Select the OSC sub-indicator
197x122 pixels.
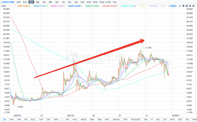(x=180, y=119)
